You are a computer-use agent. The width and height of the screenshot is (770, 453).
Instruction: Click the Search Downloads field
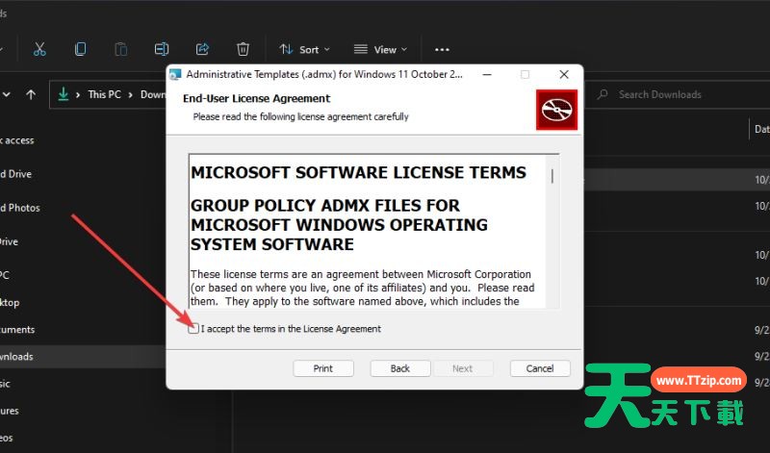click(x=674, y=94)
